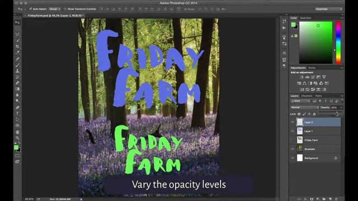Viewport: 358px width, 201px height.
Task: Toggle the layer filter on/off switch
Action: [x=342, y=100]
